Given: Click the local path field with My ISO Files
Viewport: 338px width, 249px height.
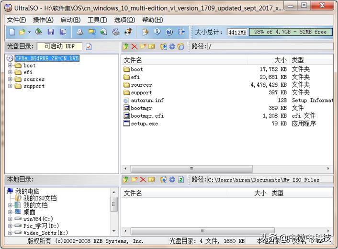Looking at the screenshot, I should tap(270, 180).
